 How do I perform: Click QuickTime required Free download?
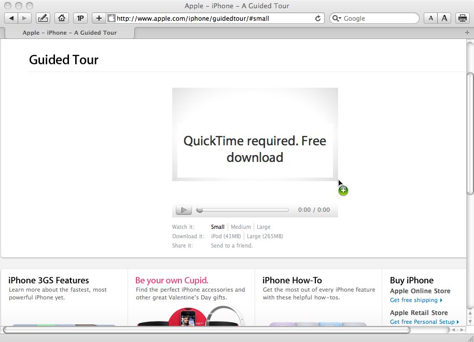[x=255, y=149]
